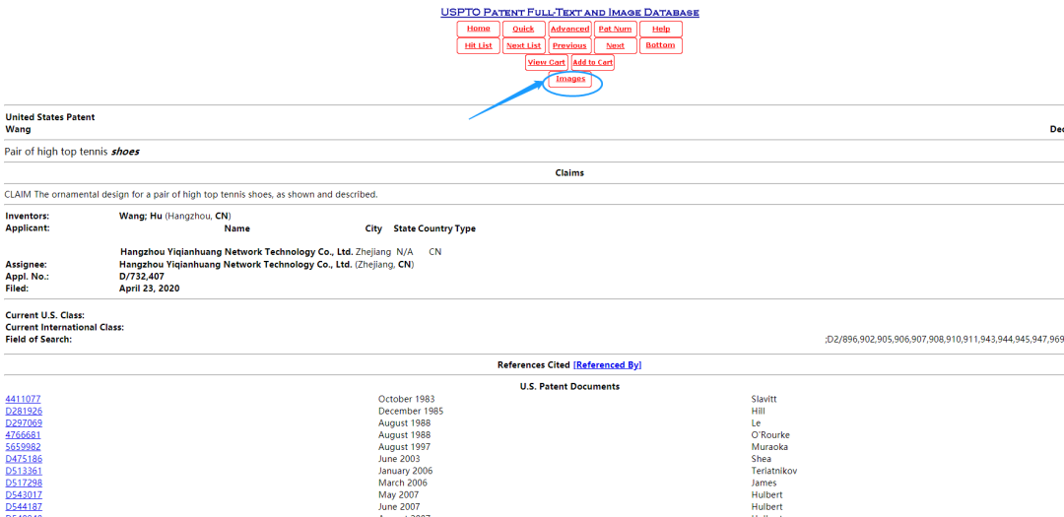Jump to Bottom of page
The height and width of the screenshot is (517, 1064).
(661, 45)
